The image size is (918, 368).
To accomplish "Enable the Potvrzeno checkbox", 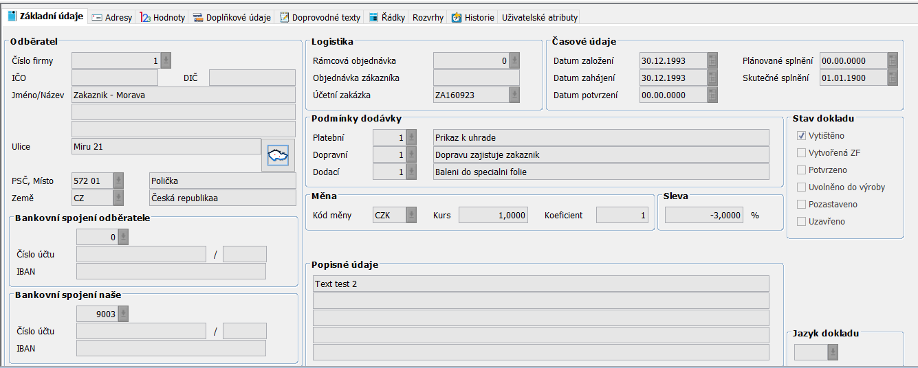I will (801, 170).
